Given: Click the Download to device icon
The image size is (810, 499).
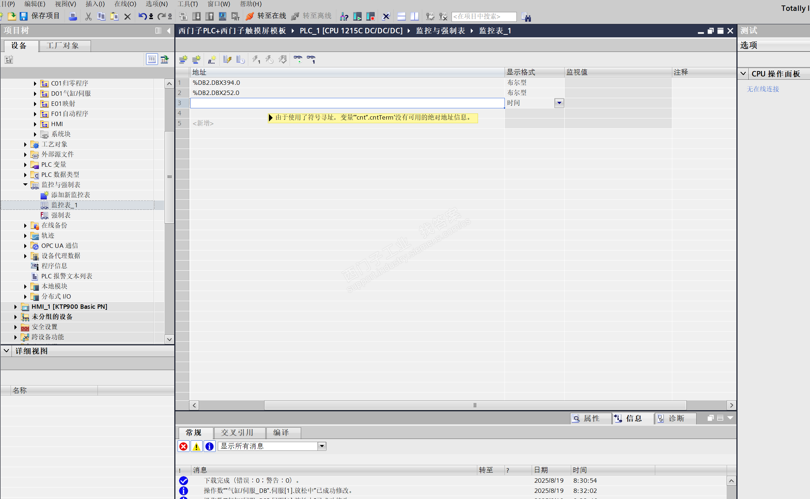Looking at the screenshot, I should [x=196, y=16].
